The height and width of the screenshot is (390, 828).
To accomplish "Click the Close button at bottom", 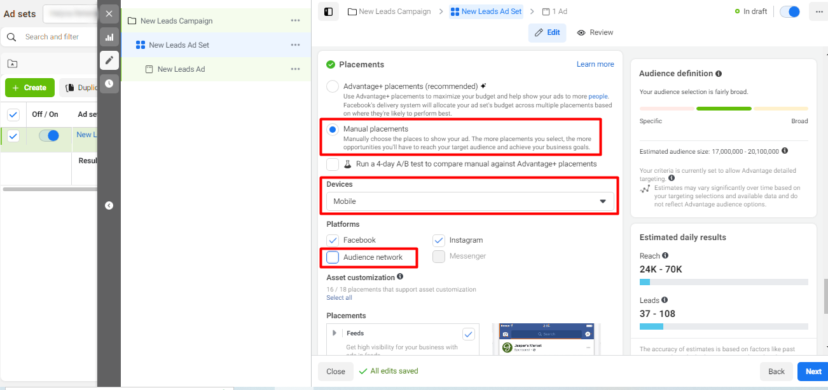I will [x=336, y=372].
